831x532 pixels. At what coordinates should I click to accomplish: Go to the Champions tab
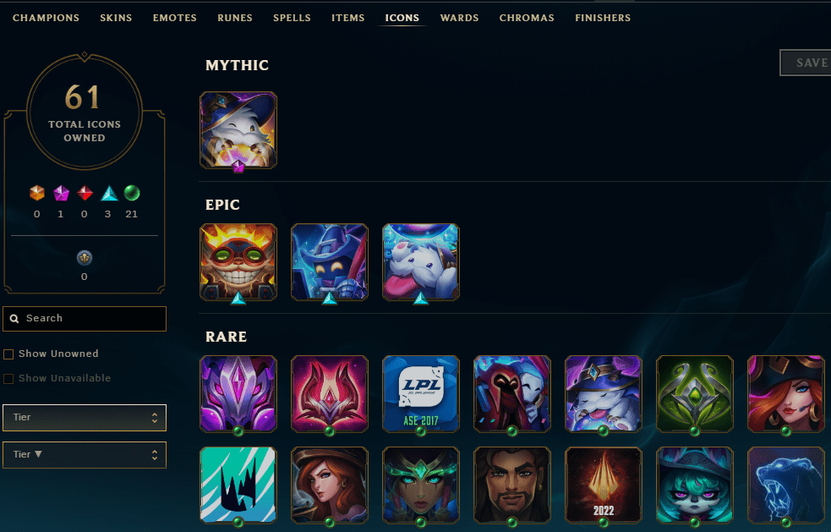click(46, 18)
